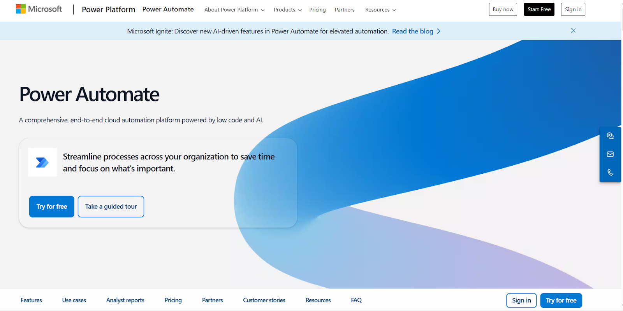Select Partners in the top navigation
The image size is (623, 311).
[345, 10]
